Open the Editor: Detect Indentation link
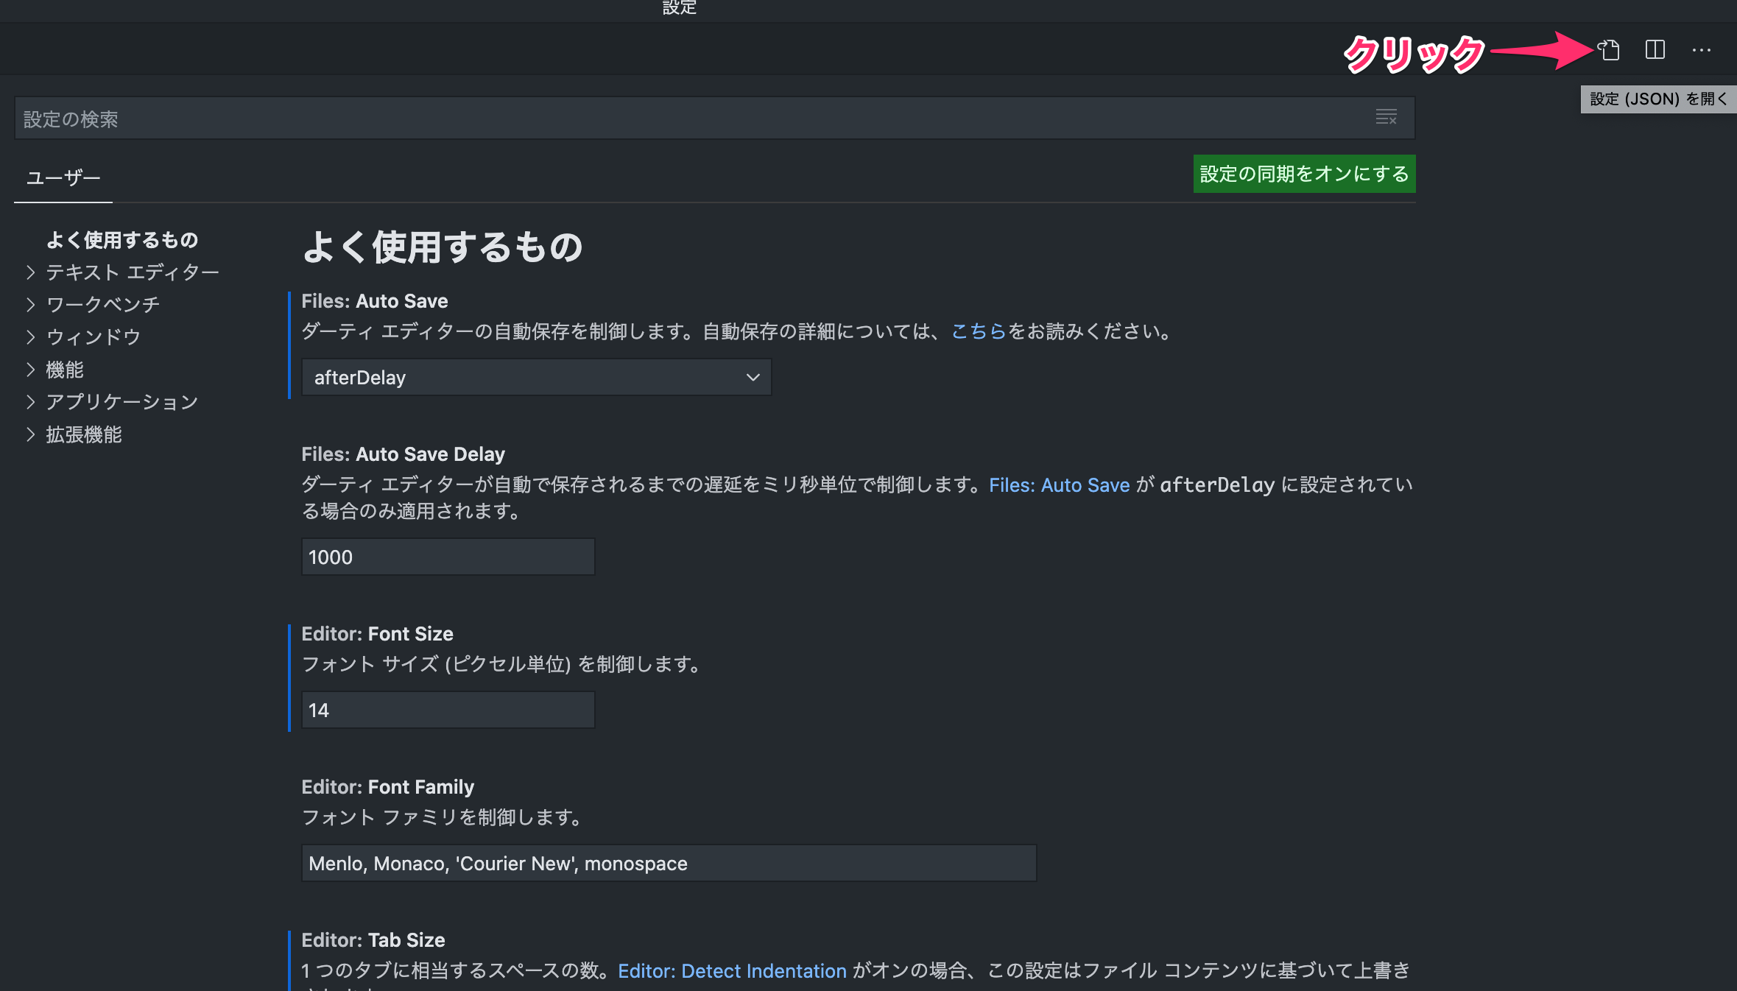The height and width of the screenshot is (991, 1737). click(731, 970)
